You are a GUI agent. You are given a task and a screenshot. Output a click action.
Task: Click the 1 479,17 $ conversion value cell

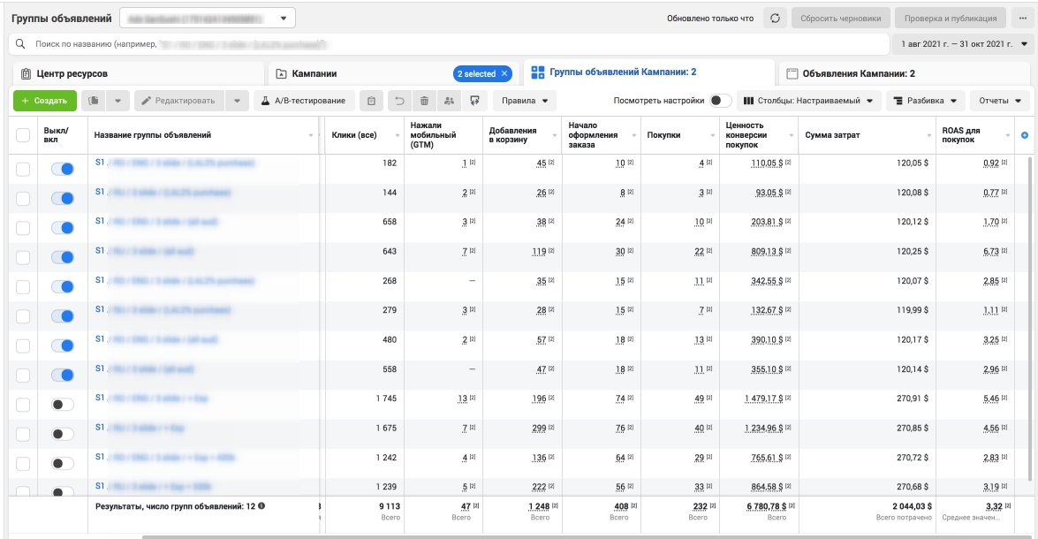click(763, 399)
